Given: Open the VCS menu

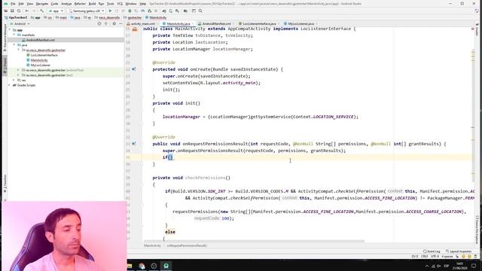Looking at the screenshot, I should (x=120, y=4).
